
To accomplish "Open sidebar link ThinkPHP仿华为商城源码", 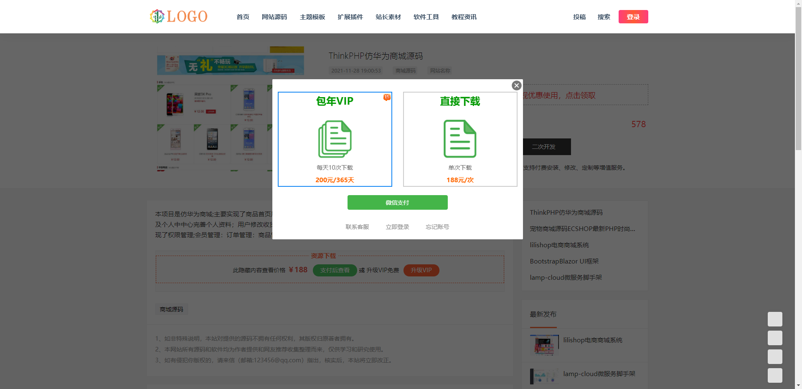I will click(x=566, y=212).
